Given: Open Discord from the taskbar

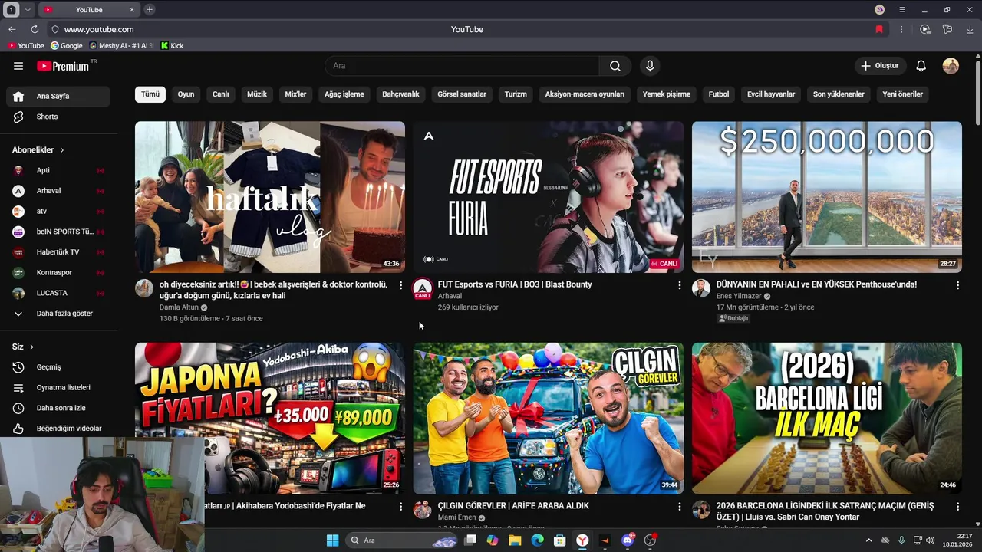Looking at the screenshot, I should 628,540.
